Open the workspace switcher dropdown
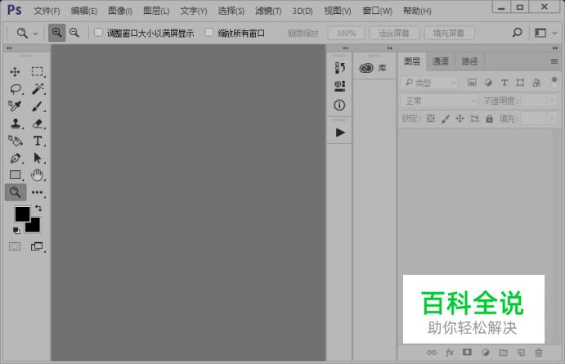 point(545,34)
